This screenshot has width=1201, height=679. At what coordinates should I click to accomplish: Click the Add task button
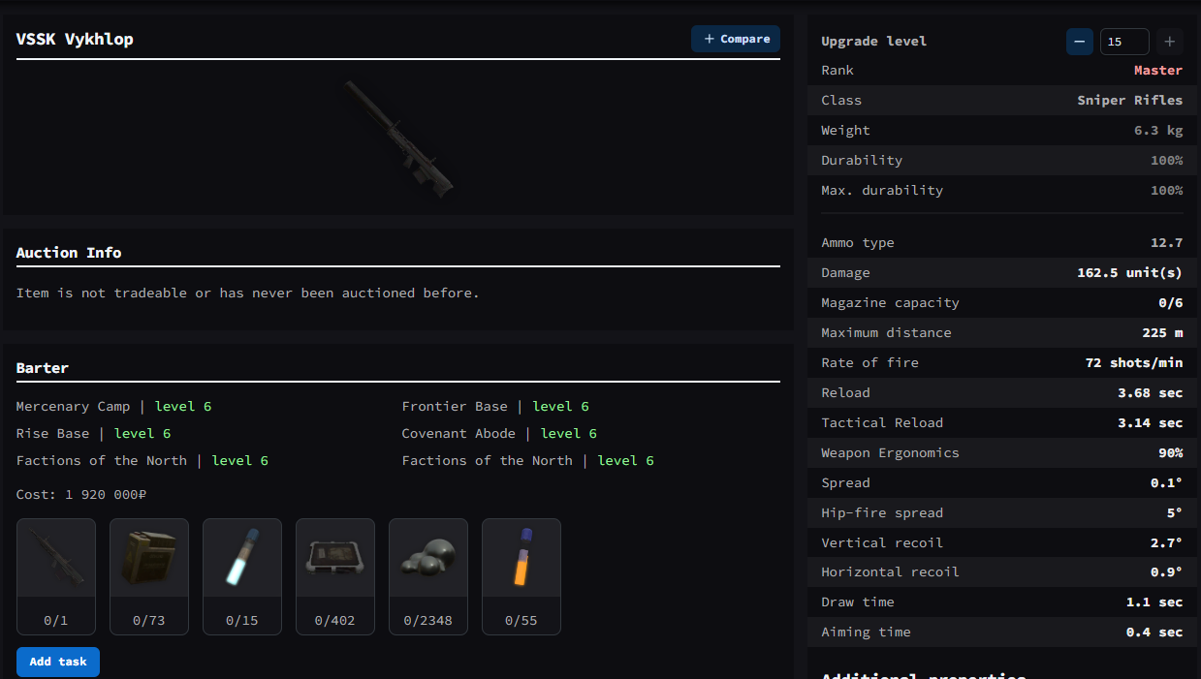click(x=58, y=662)
